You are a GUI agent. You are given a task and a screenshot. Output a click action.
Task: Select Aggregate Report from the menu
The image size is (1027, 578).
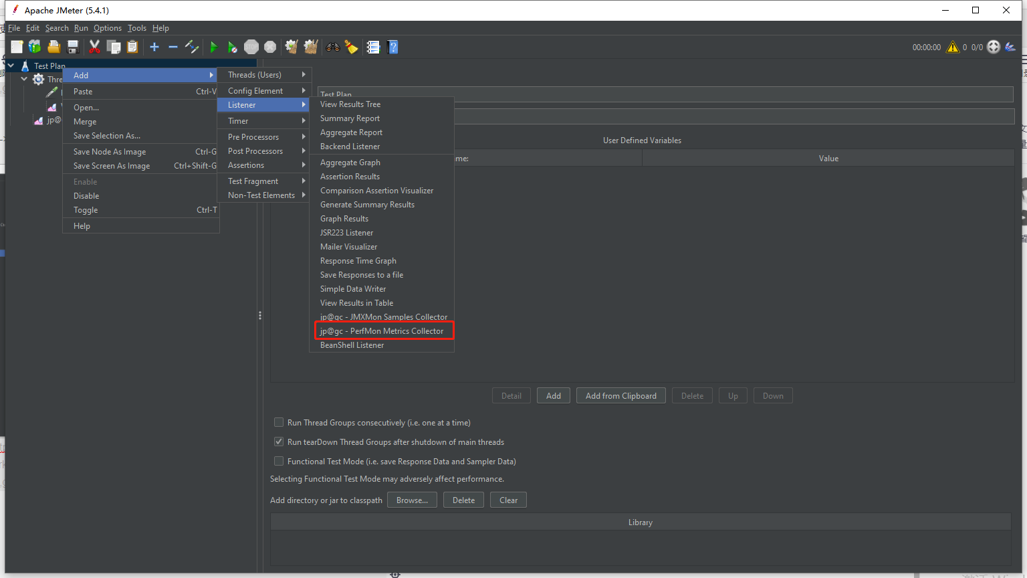(382, 132)
